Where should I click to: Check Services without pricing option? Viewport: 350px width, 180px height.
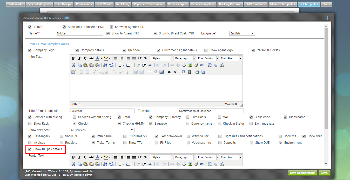pyautogui.click(x=75, y=117)
